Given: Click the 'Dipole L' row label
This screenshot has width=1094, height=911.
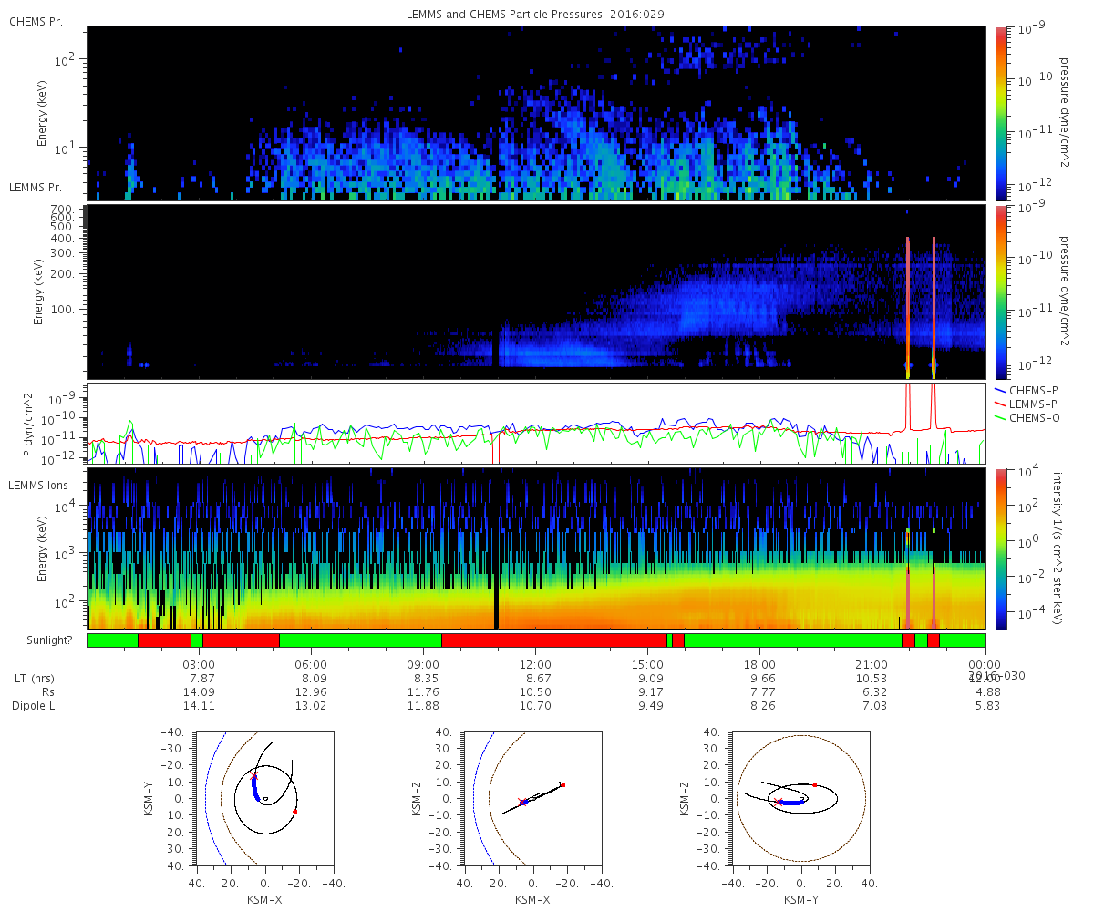Looking at the screenshot, I should click(34, 706).
